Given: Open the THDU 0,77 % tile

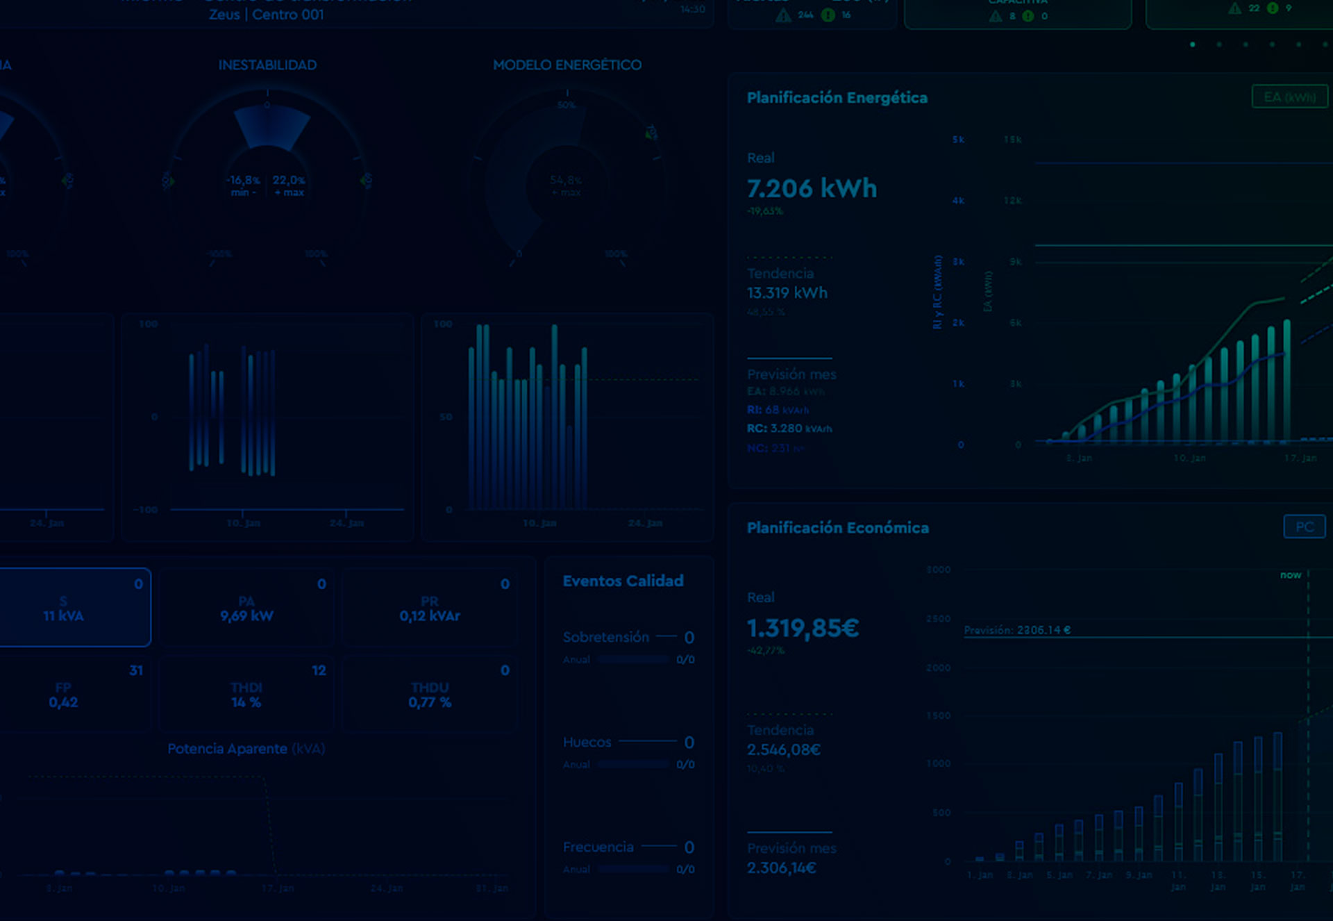Looking at the screenshot, I should (x=429, y=695).
